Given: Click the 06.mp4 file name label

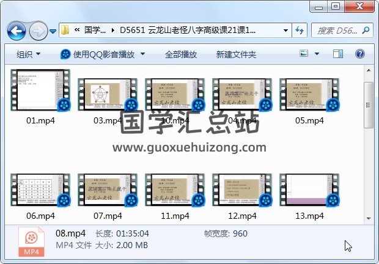Looking at the screenshot, I should tap(40, 216).
